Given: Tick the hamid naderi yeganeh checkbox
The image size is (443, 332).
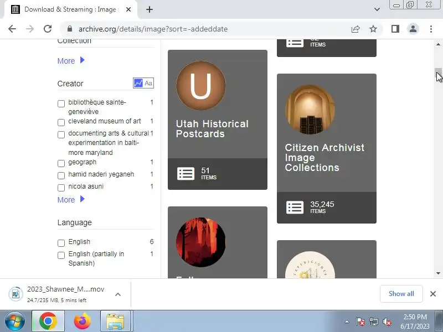Looking at the screenshot, I should [x=61, y=175].
